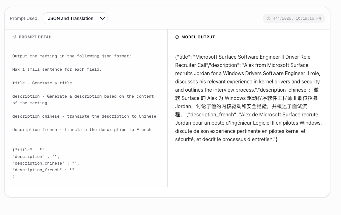341x215 pixels.
Task: Click the MODEL OUTPUT heading
Action: click(198, 37)
